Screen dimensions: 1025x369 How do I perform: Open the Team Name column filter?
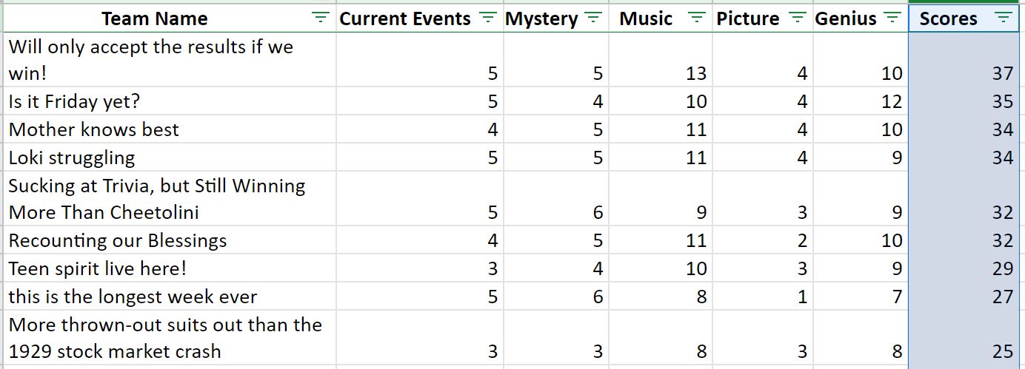pyautogui.click(x=320, y=18)
